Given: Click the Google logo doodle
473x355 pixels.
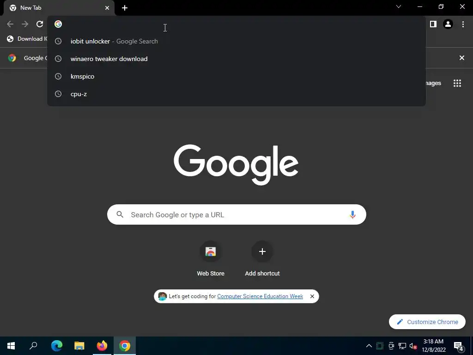Looking at the screenshot, I should click(x=236, y=165).
